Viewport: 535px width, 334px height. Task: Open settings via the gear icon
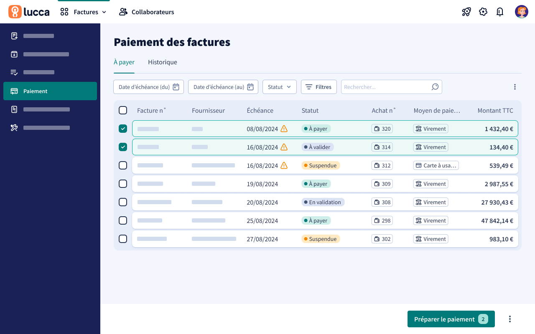(483, 12)
